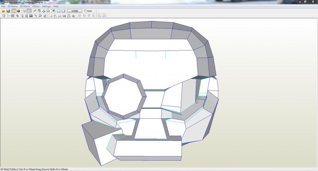Click the dotted rectangle selection icon
This screenshot has height=171, width=318.
pos(50,16)
